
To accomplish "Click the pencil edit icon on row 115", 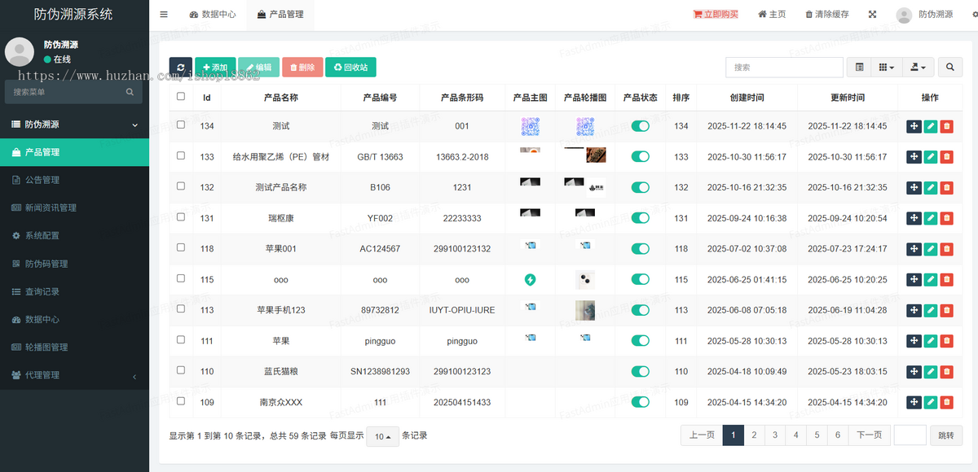I will coord(930,279).
